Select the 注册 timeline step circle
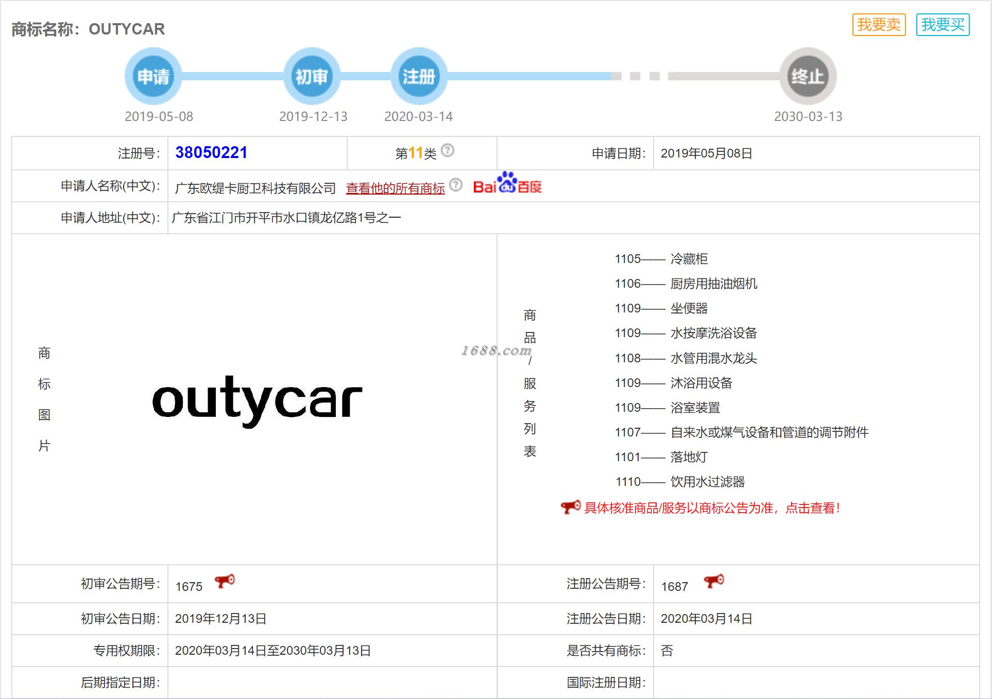992x699 pixels. pos(419,76)
